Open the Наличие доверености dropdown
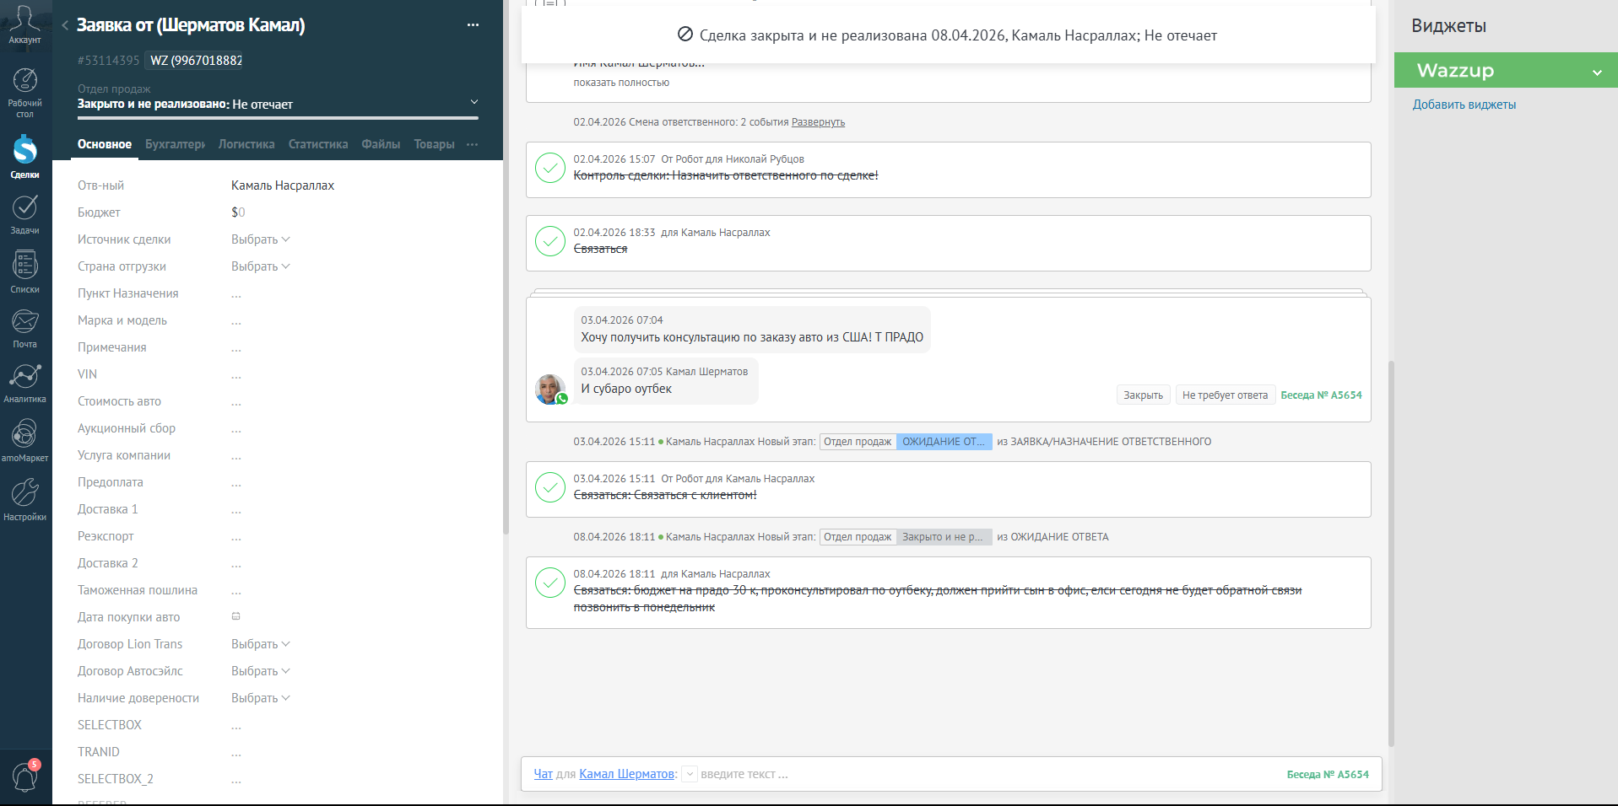 [x=260, y=698]
